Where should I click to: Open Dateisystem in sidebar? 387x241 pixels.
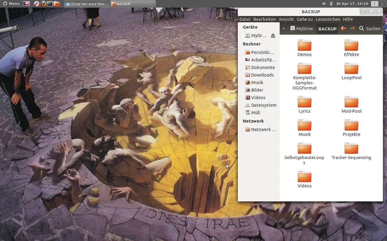(261, 105)
